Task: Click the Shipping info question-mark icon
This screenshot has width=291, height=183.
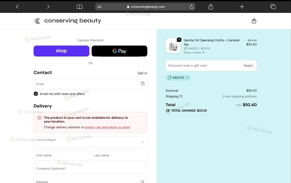Action: pyautogui.click(x=181, y=96)
